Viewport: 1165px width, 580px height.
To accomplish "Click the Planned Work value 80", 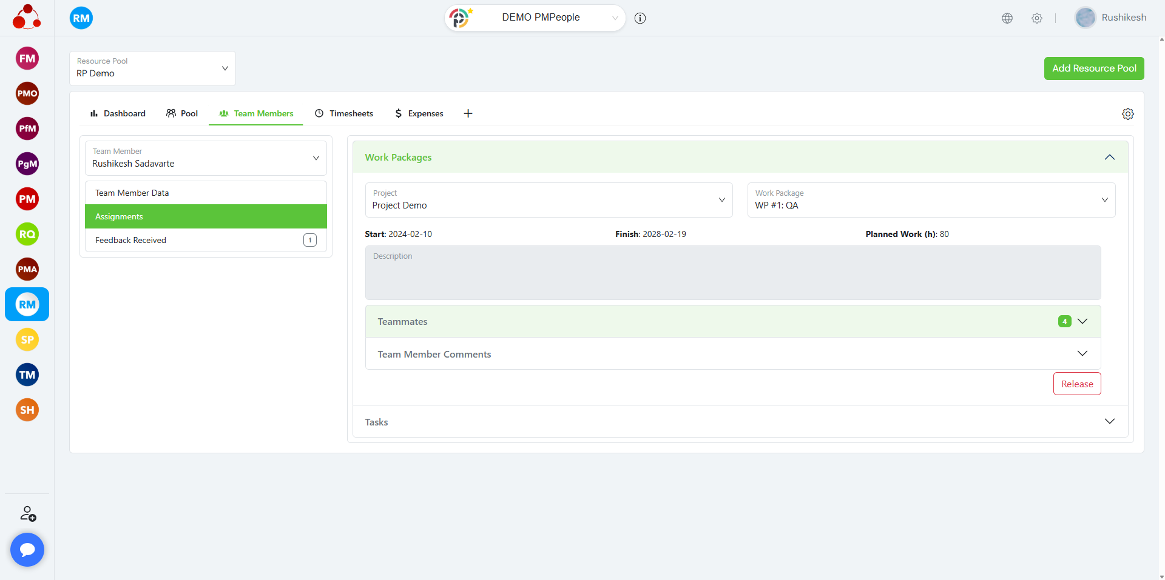I will coord(944,234).
